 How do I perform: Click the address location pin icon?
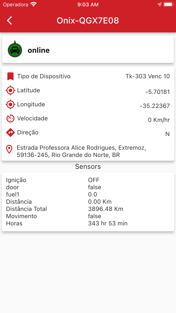9,149
